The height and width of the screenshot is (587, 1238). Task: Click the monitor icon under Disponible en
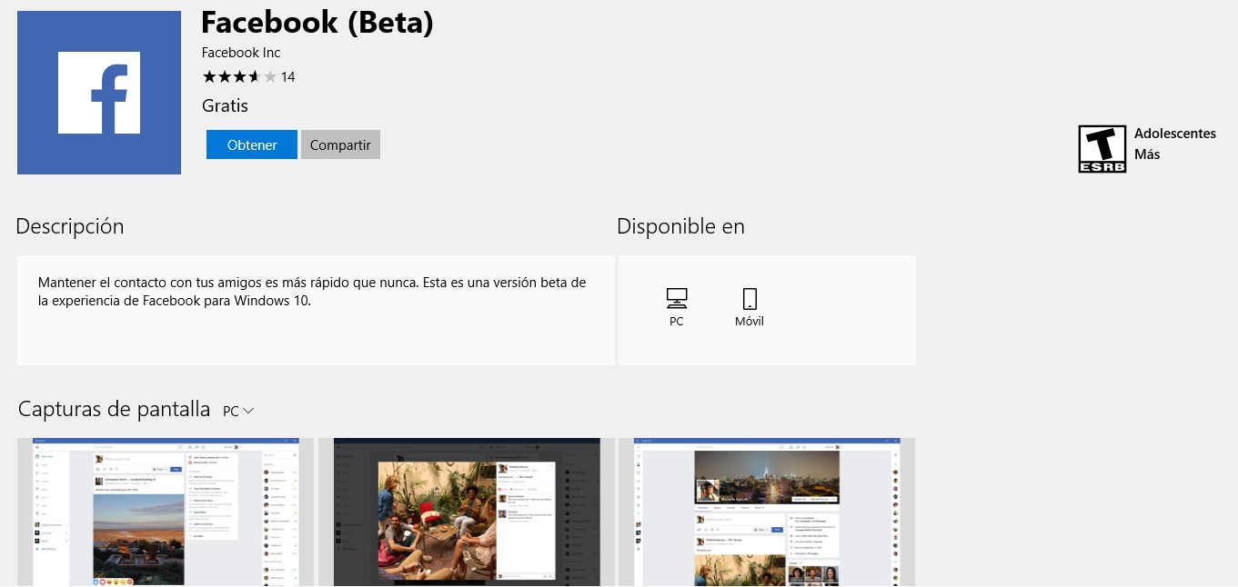676,298
